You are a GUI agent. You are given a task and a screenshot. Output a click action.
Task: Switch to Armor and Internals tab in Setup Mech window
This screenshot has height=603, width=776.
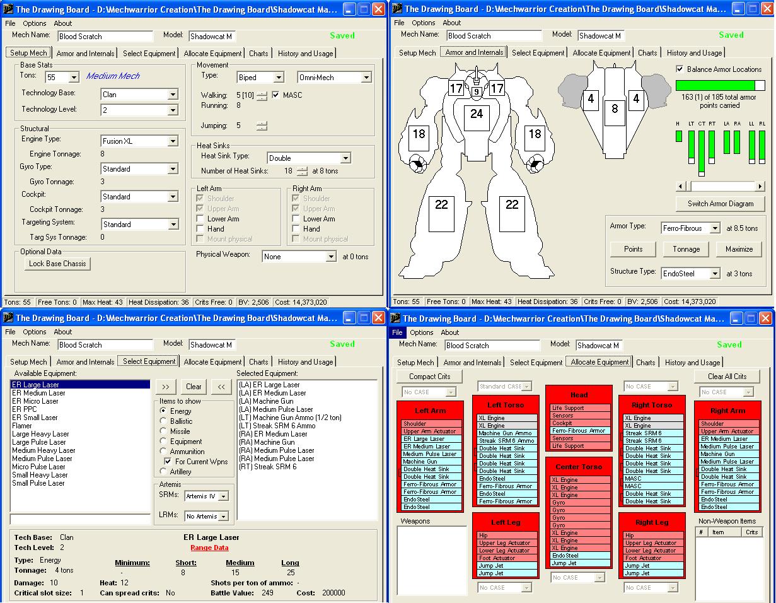(86, 54)
